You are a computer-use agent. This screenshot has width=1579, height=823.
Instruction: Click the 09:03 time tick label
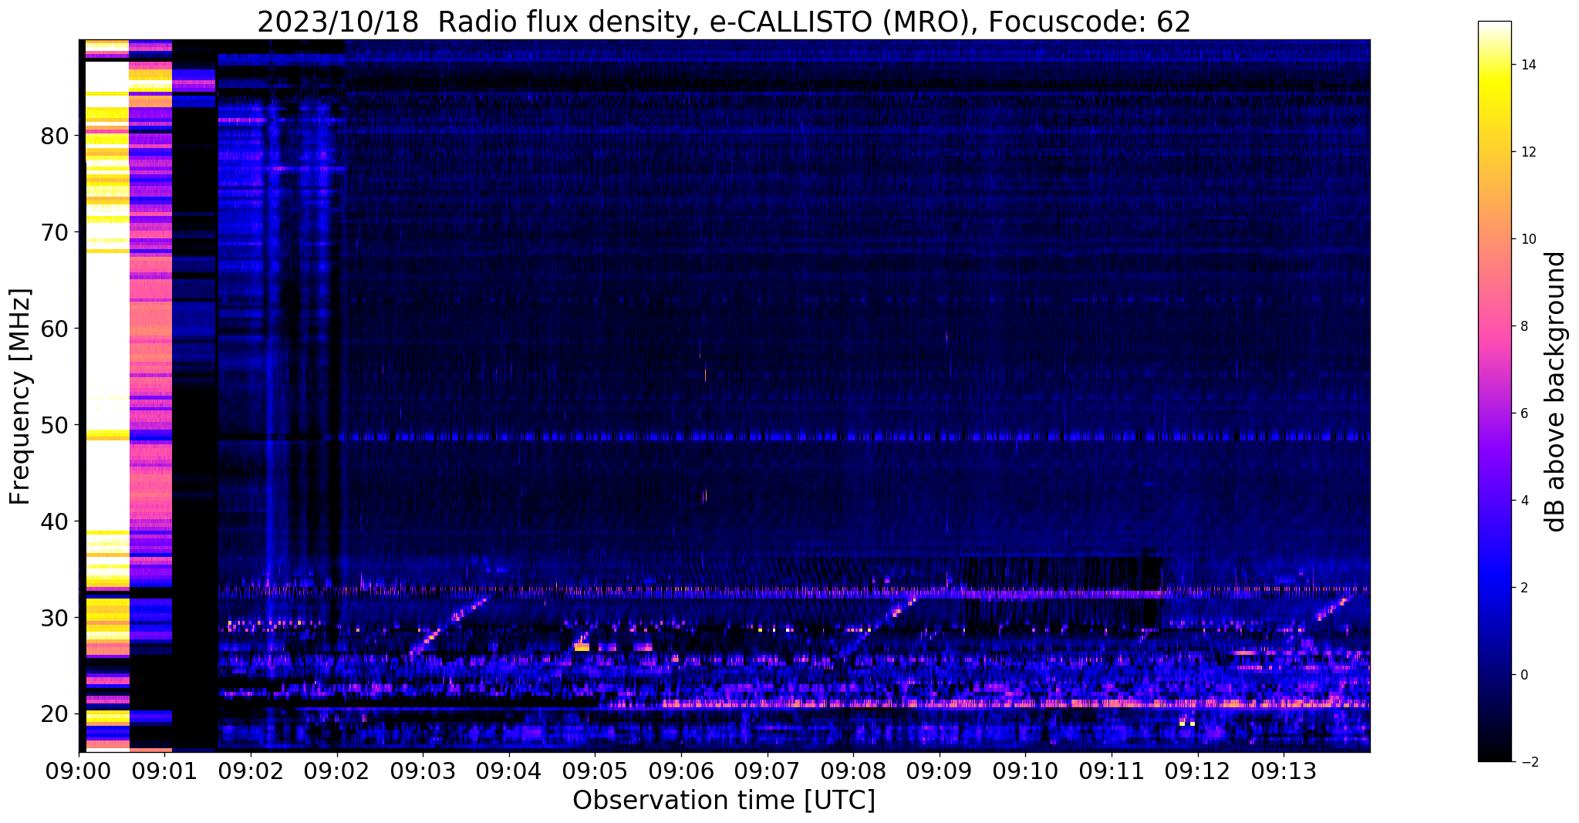(423, 771)
